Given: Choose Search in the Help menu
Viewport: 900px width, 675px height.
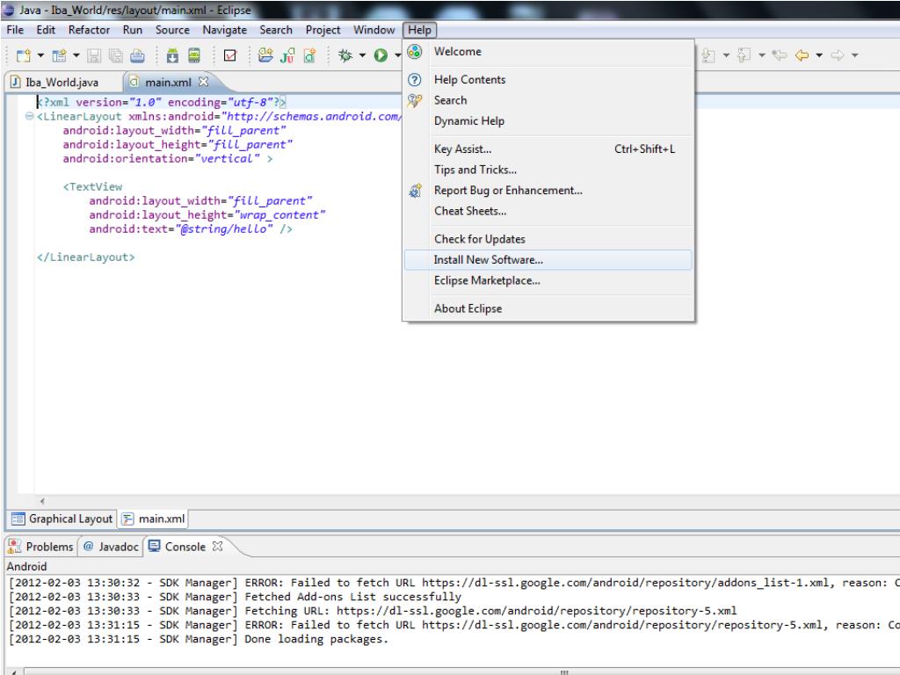Looking at the screenshot, I should tap(548, 100).
